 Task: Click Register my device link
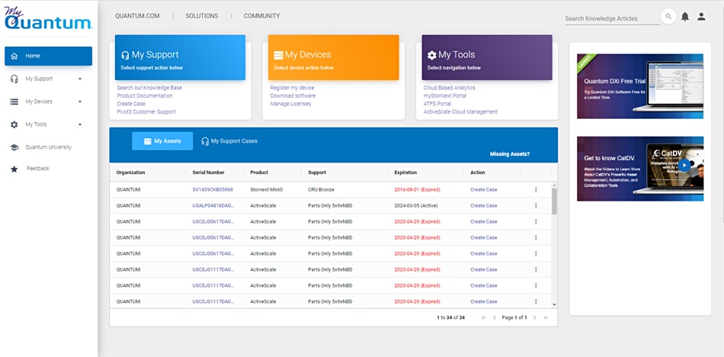coord(293,88)
